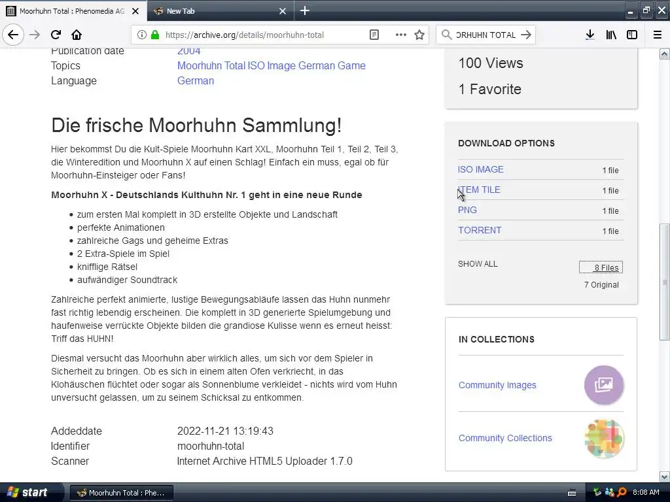Viewport: 670px width, 502px height.
Task: Reload the current page
Action: tap(56, 35)
